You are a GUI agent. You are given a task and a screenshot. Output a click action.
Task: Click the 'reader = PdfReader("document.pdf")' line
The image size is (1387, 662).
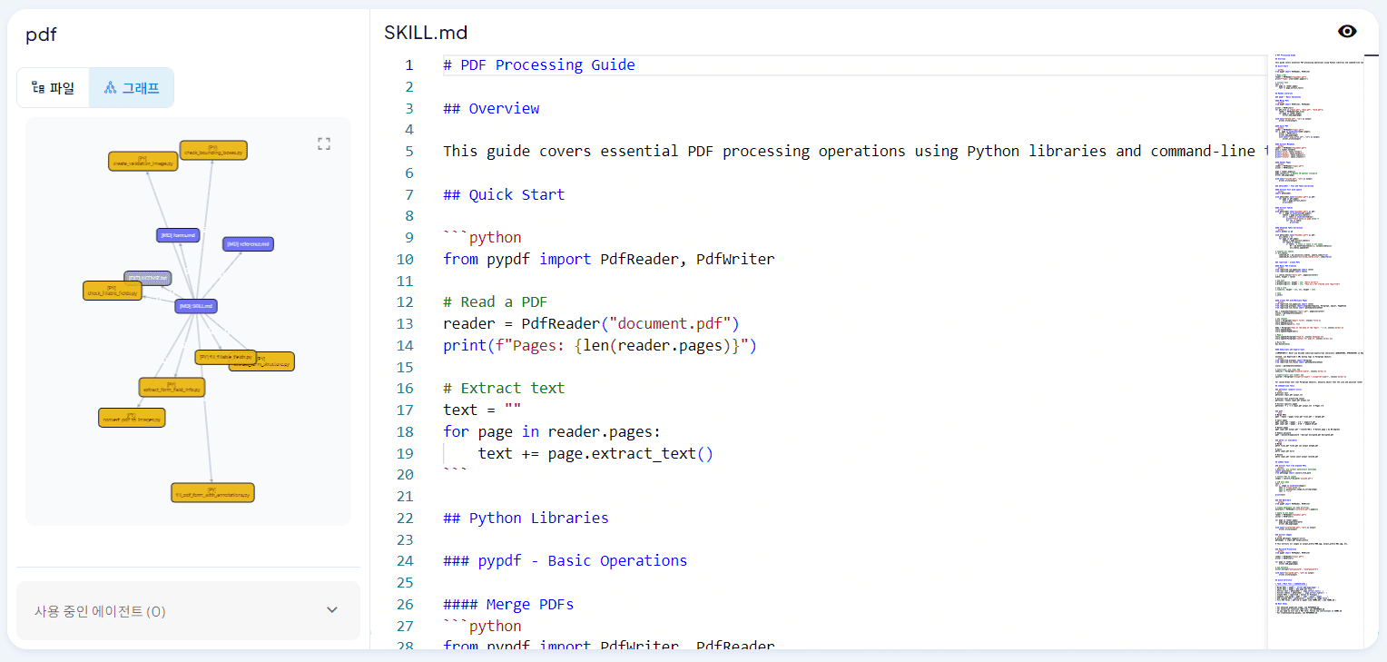[592, 323]
